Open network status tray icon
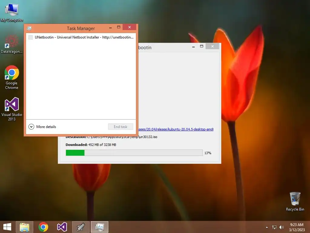 pos(274,227)
